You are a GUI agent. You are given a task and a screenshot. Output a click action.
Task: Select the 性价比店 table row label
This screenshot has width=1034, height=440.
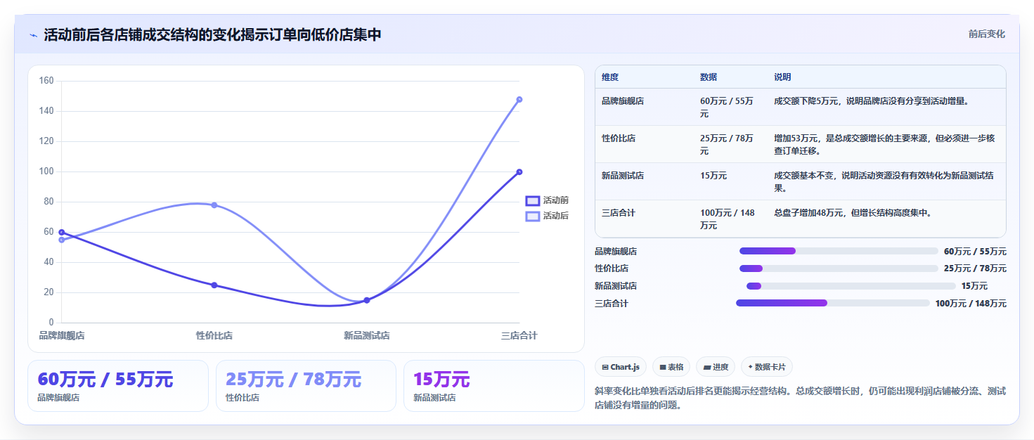(x=619, y=138)
